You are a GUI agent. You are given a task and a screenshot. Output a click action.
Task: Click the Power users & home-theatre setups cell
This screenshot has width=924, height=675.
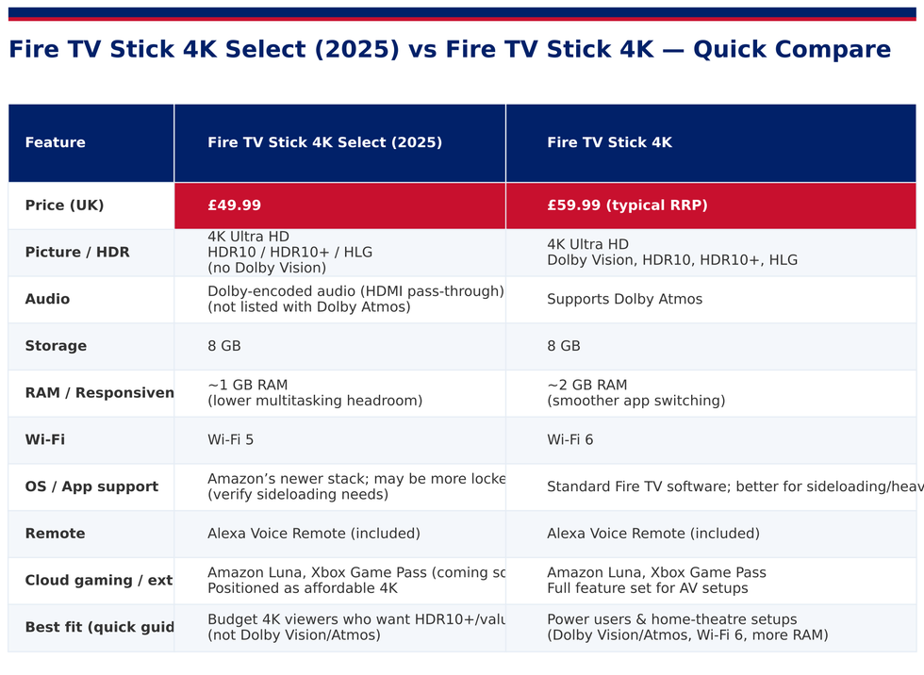(687, 628)
